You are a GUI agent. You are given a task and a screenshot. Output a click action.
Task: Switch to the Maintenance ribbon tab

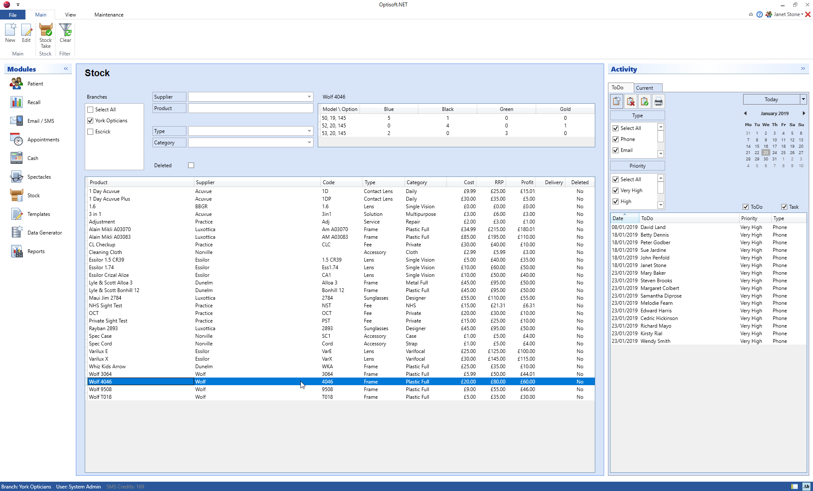(x=108, y=14)
